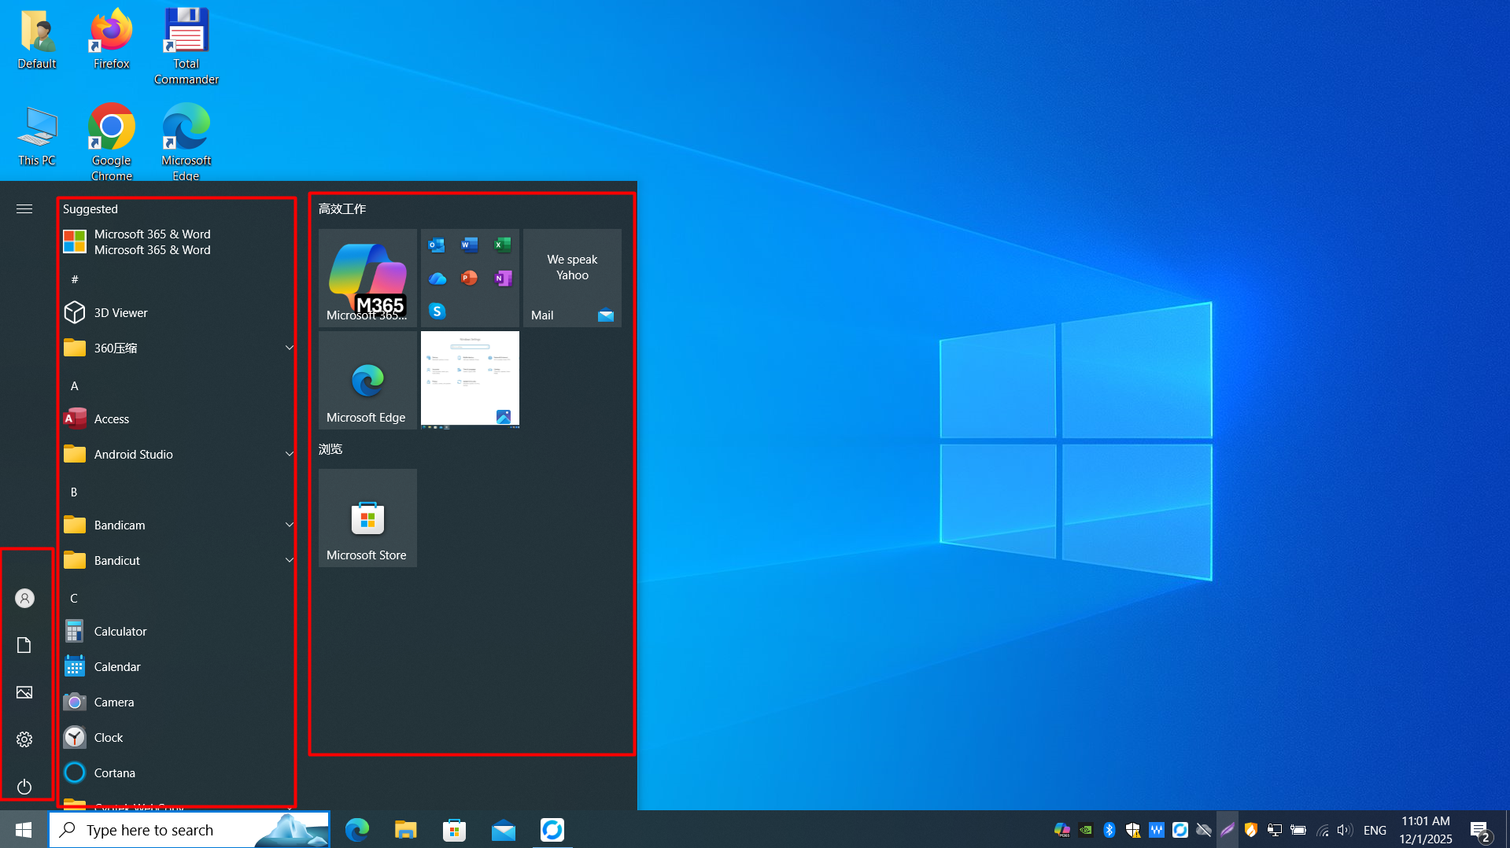The image size is (1510, 848).
Task: Open Windows Security from the tray
Action: pyautogui.click(x=1133, y=830)
